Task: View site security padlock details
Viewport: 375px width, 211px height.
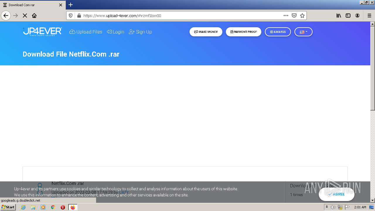Action: click(79, 16)
